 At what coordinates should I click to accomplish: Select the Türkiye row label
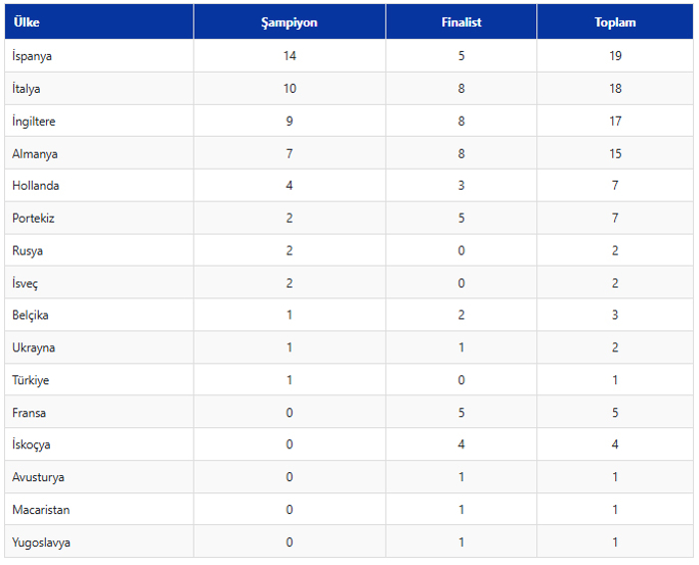tap(30, 380)
